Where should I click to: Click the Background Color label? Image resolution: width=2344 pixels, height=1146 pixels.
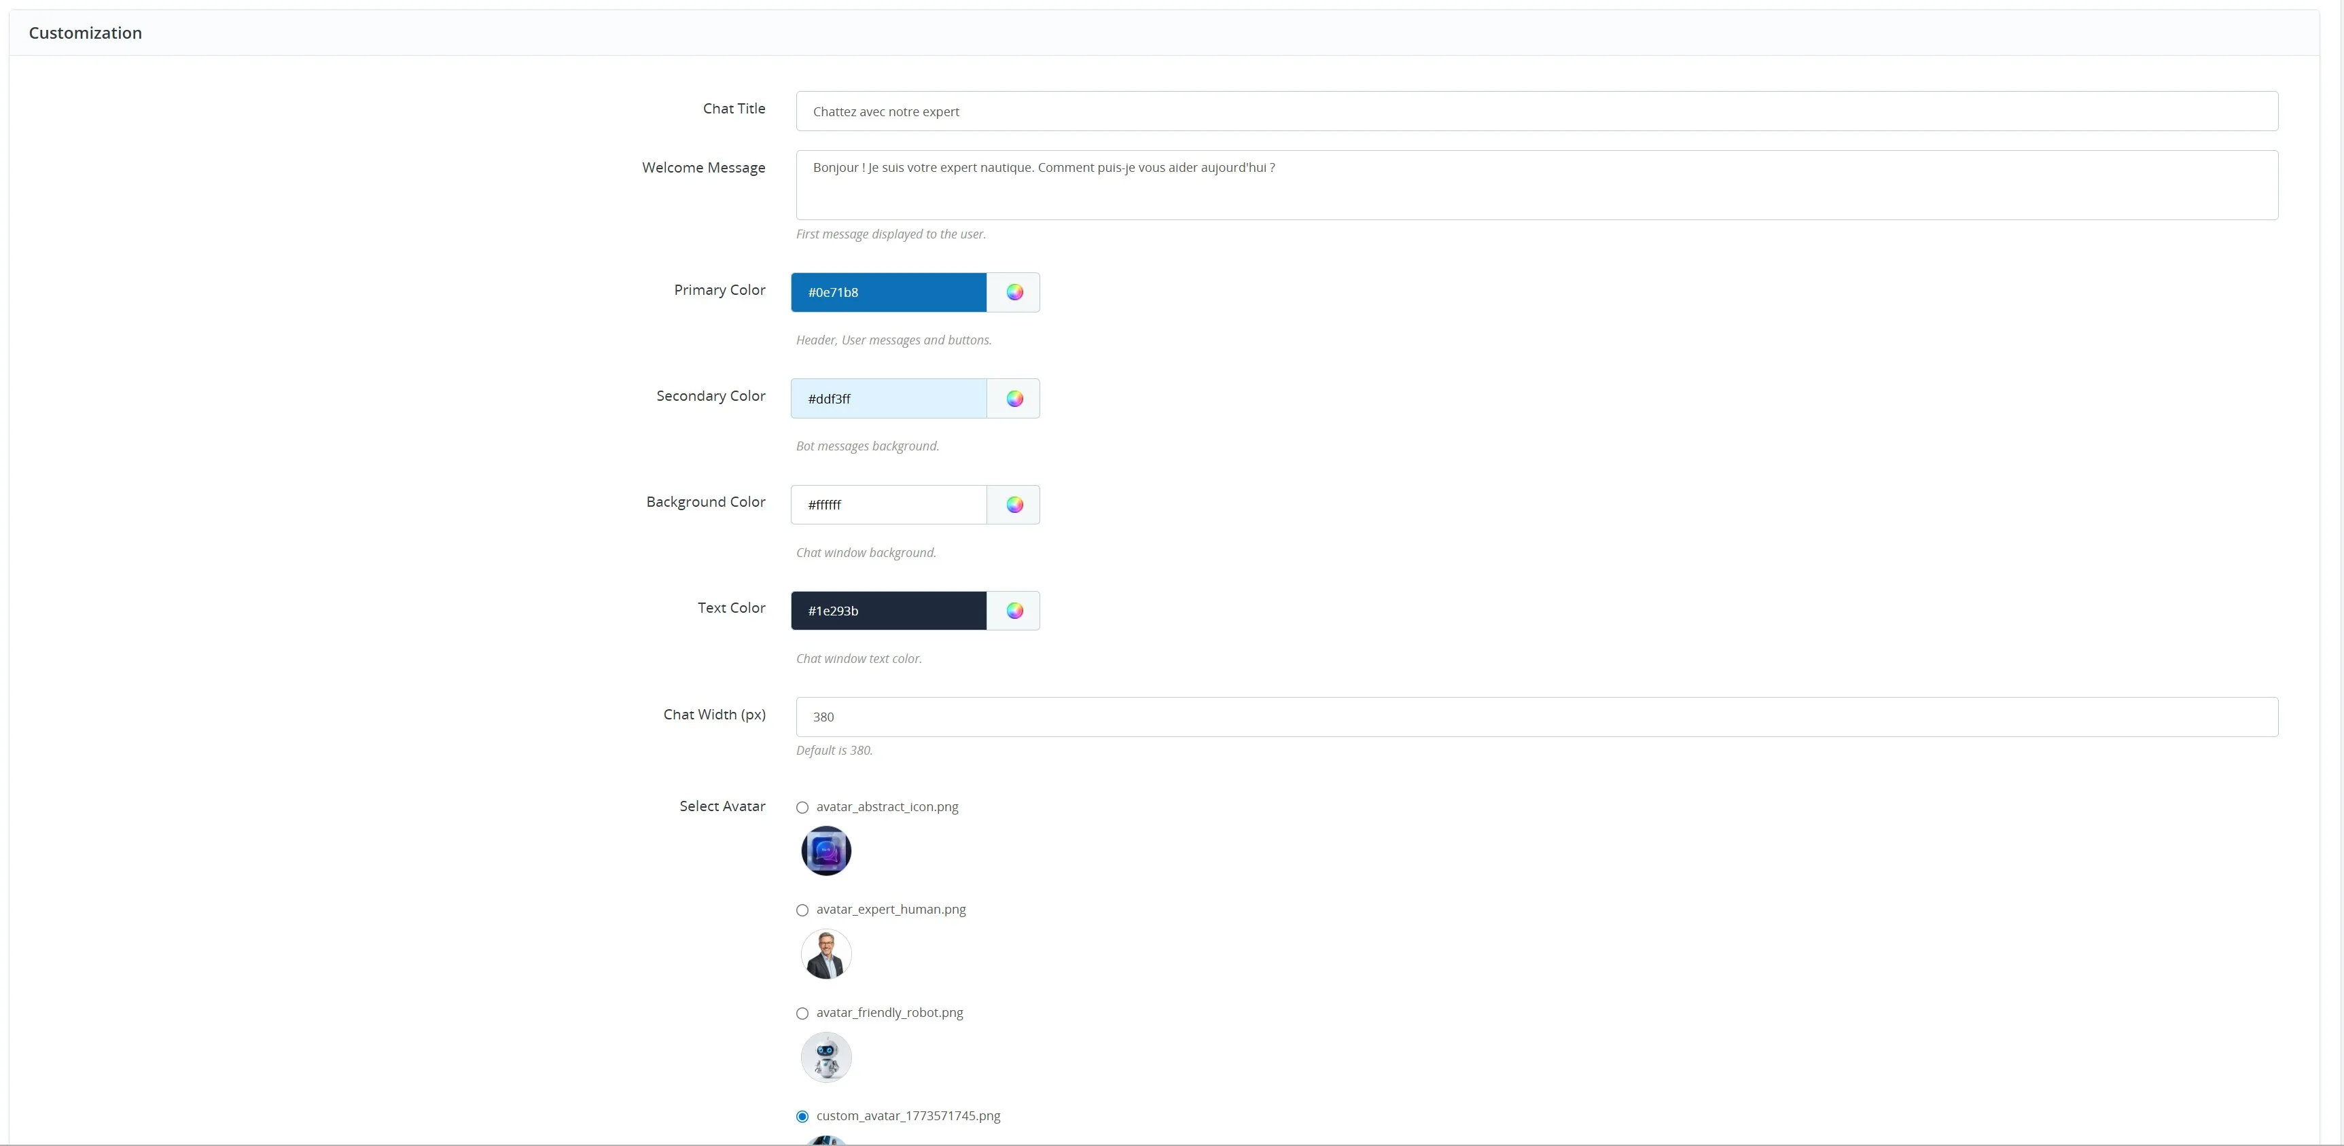pyautogui.click(x=706, y=502)
